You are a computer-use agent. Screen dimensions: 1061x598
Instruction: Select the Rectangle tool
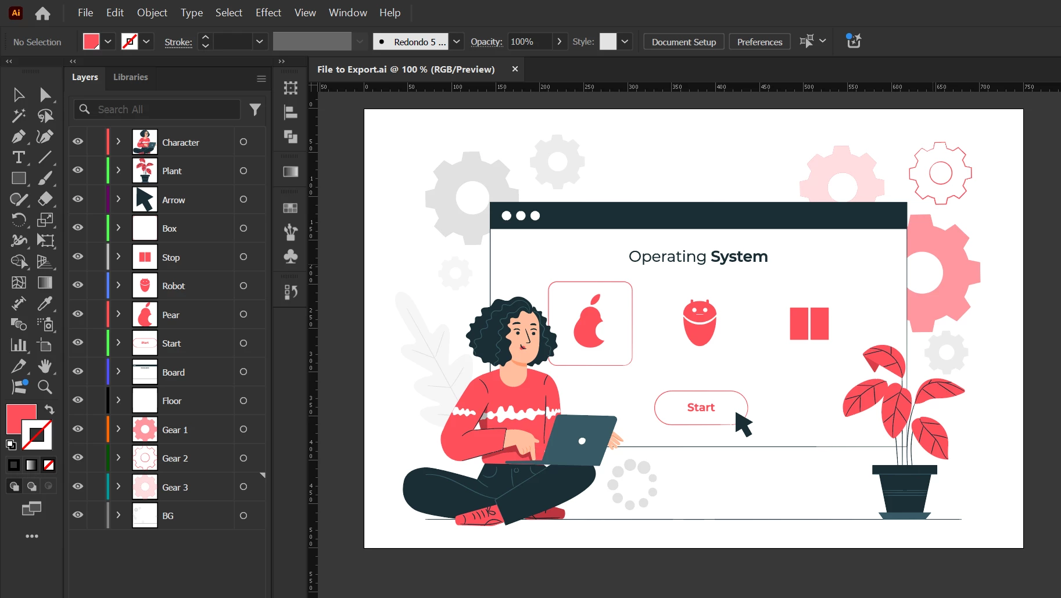pos(19,178)
